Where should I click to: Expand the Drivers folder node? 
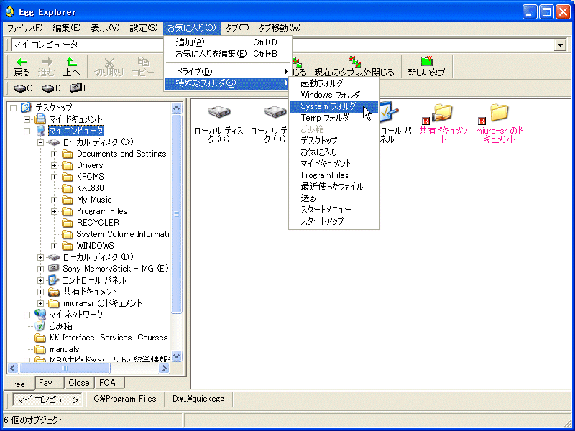point(55,165)
